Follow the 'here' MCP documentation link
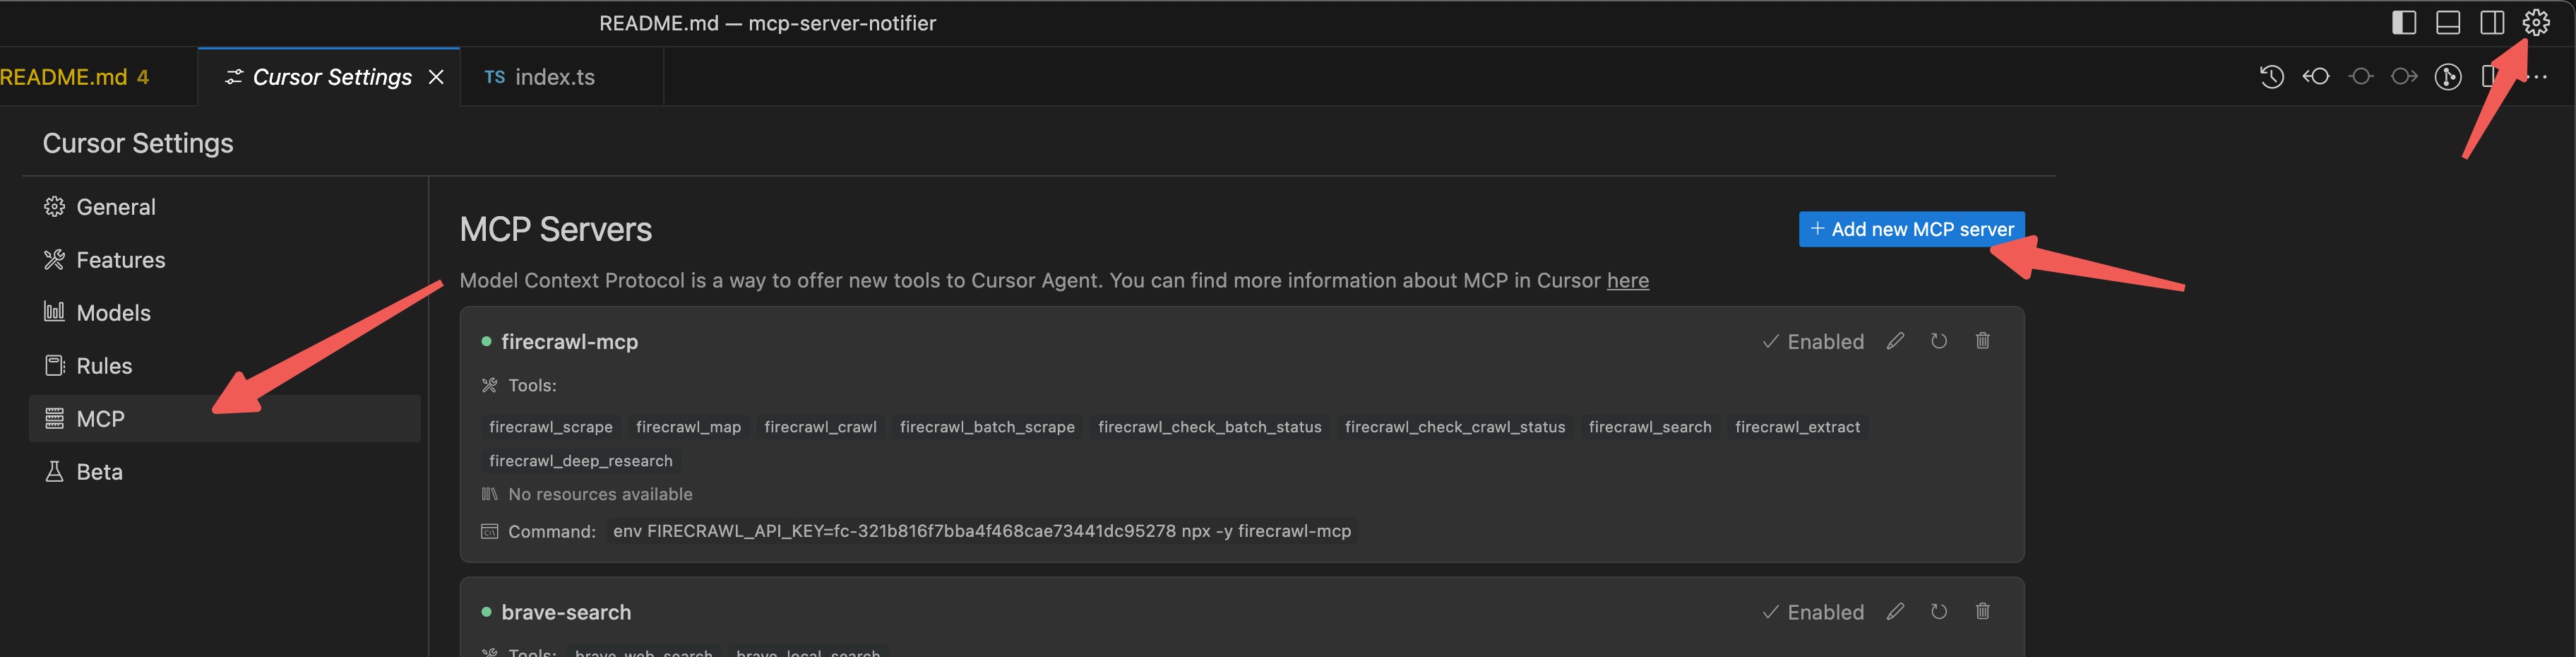Image resolution: width=2576 pixels, height=657 pixels. 1627,281
